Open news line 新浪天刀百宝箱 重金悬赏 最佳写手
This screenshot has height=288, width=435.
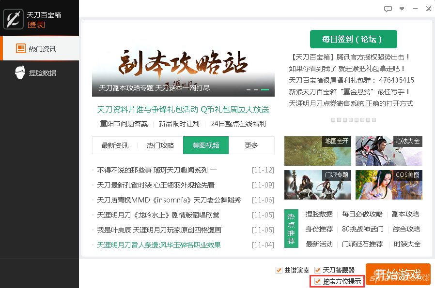[349, 92]
